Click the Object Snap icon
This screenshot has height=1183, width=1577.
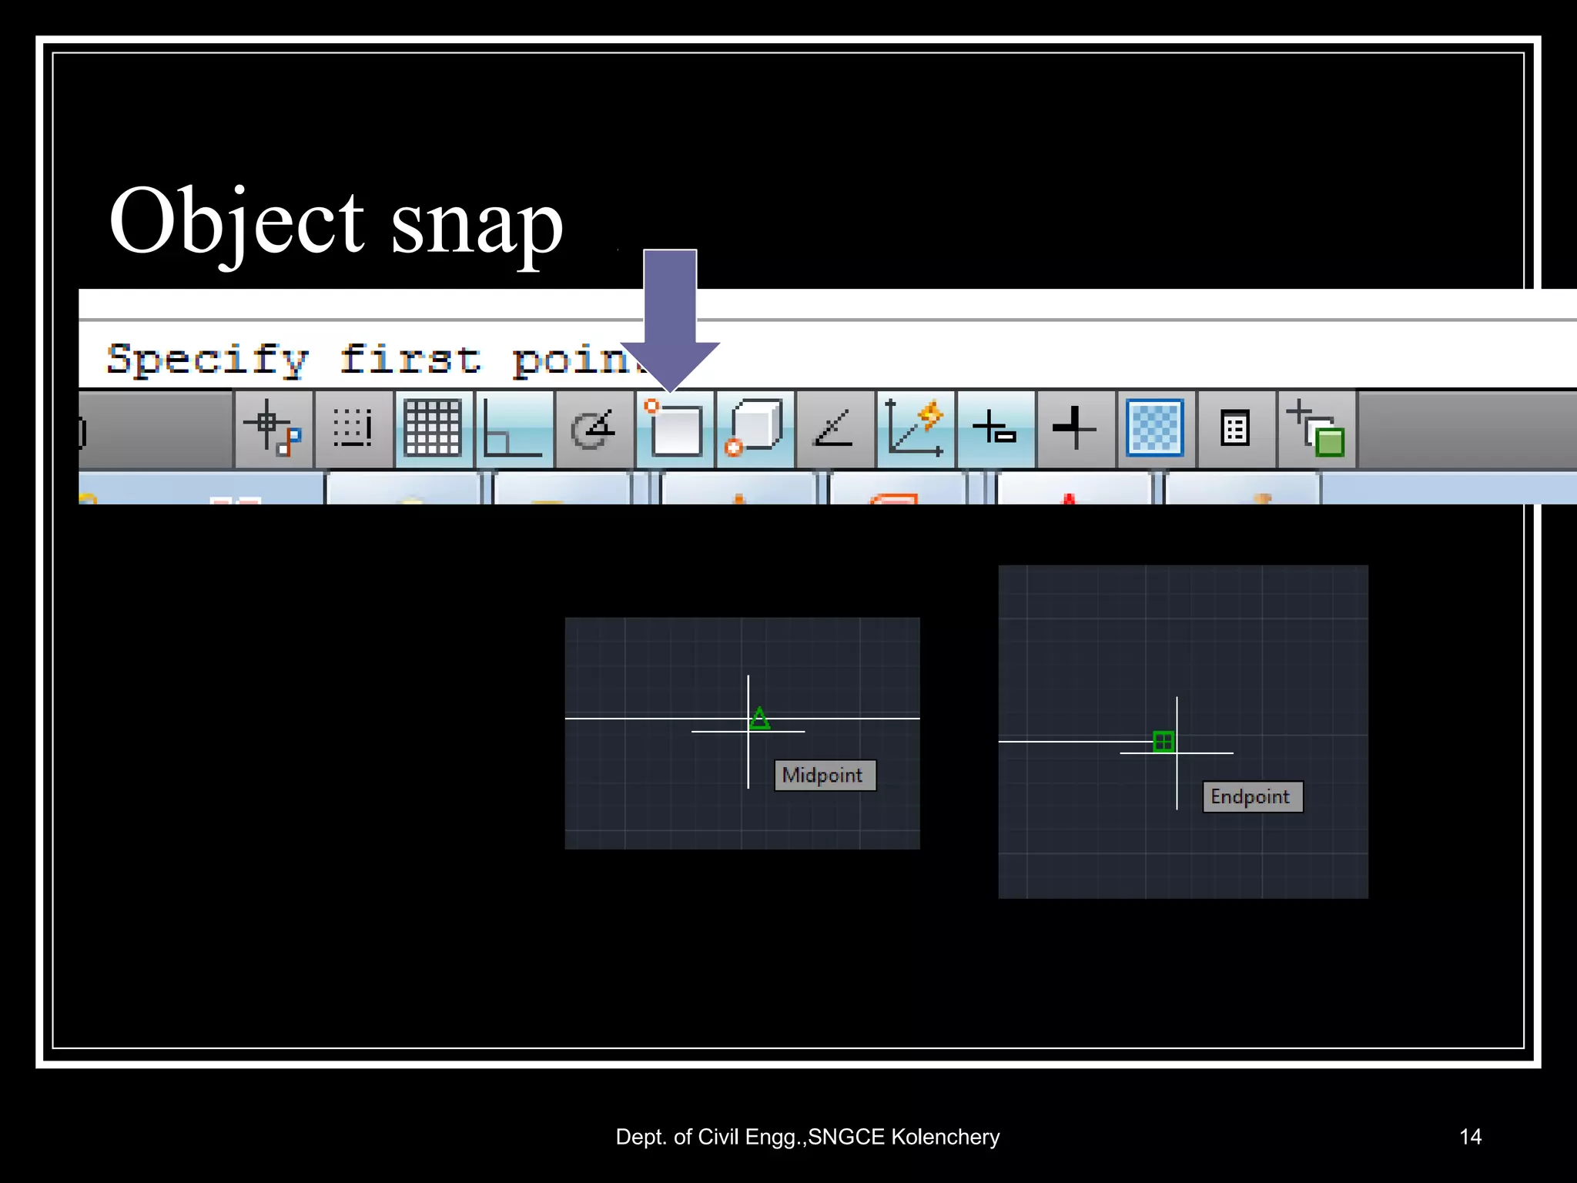pyautogui.click(x=675, y=430)
